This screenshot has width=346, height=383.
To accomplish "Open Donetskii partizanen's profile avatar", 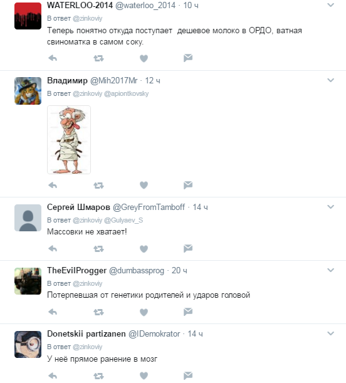I will click(x=28, y=344).
